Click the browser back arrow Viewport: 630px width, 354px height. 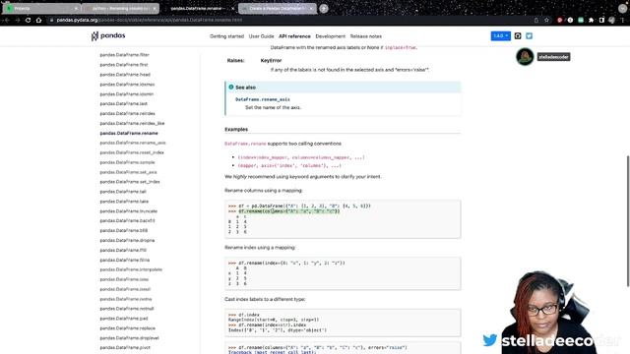click(x=7, y=20)
